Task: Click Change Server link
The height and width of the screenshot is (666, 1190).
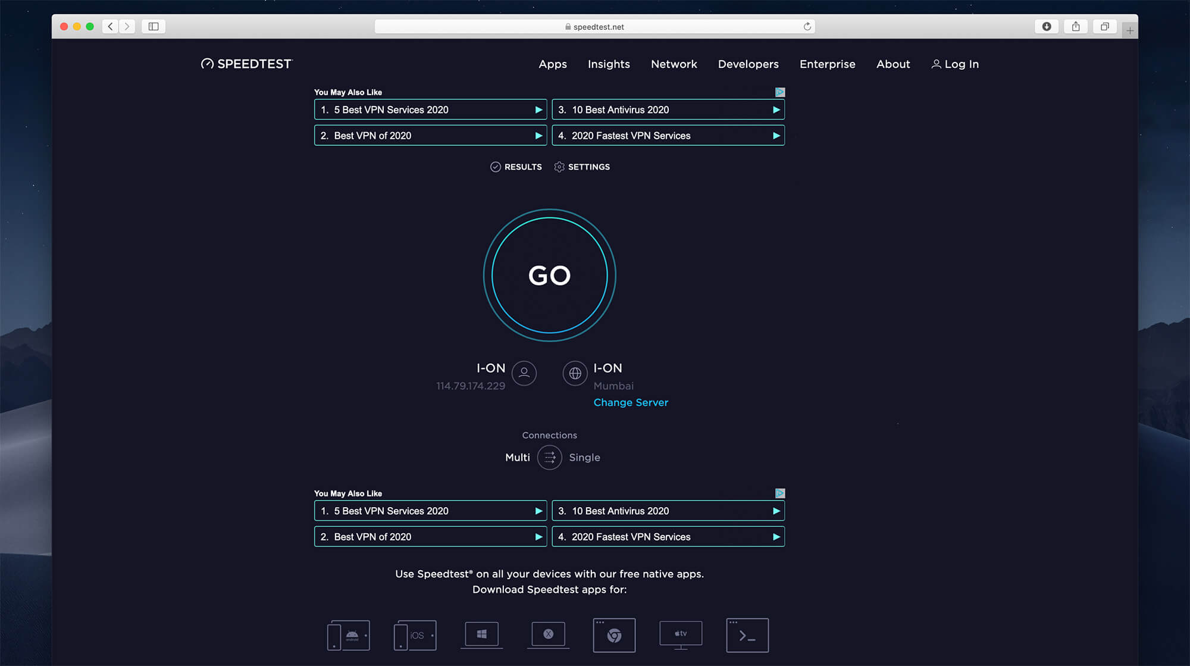Action: tap(630, 402)
